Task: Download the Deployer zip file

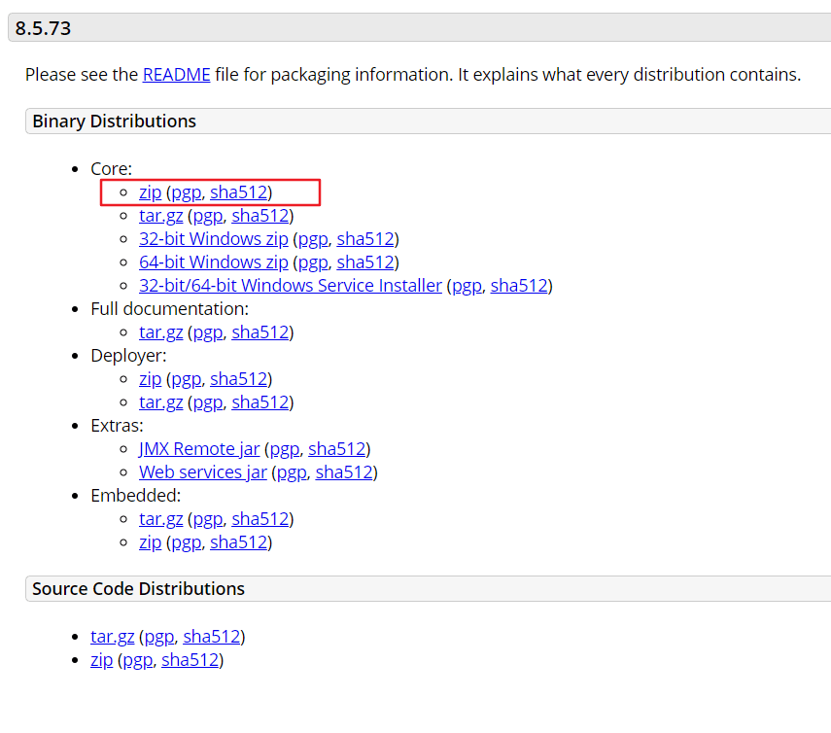Action: (150, 379)
